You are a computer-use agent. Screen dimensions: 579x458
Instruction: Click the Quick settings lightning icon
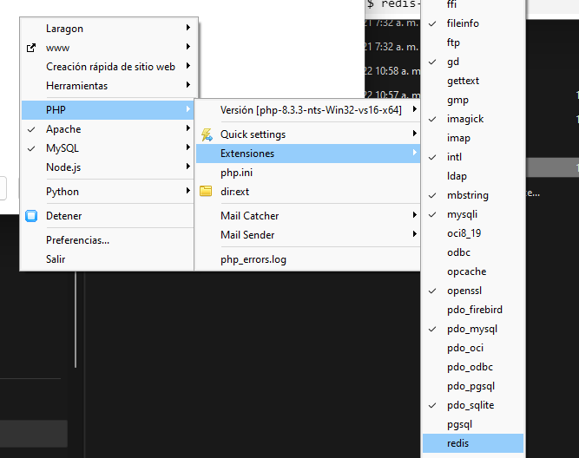[x=207, y=134]
